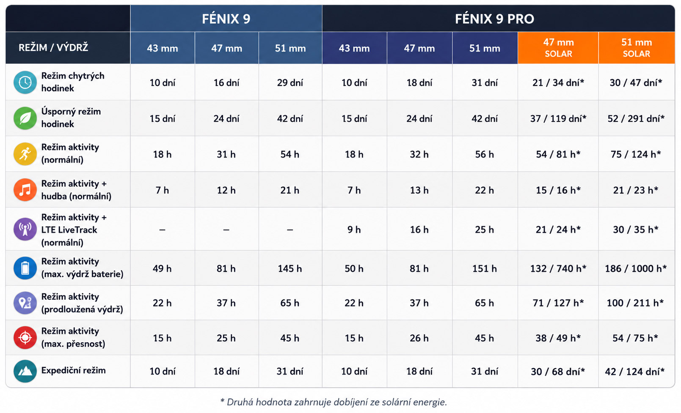Click the solar charging footnote text
The width and height of the screenshot is (681, 413).
(334, 402)
